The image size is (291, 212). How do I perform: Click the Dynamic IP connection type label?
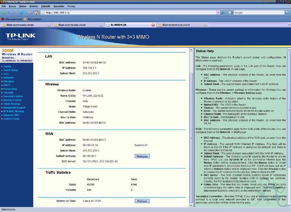pos(141,145)
